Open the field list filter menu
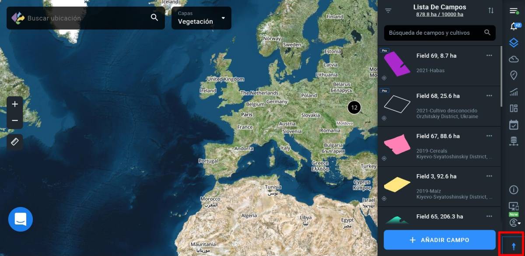Screen dimensions: 525x256 coord(388,11)
